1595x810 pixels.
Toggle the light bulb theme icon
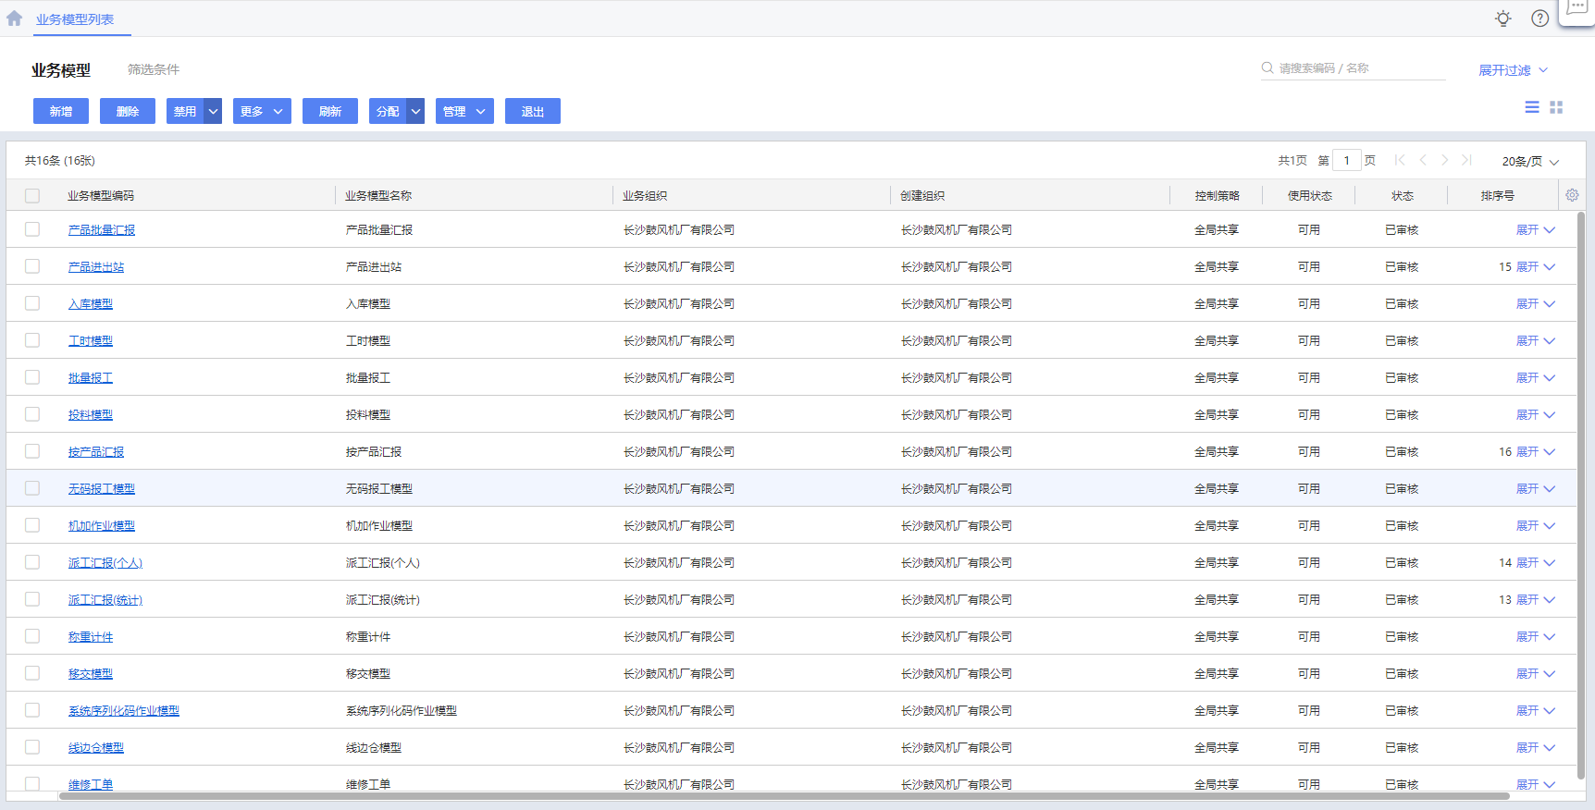[x=1503, y=18]
